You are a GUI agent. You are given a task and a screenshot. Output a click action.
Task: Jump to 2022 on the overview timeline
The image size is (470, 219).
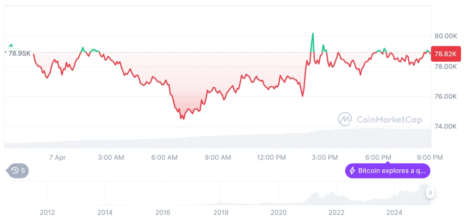336,212
